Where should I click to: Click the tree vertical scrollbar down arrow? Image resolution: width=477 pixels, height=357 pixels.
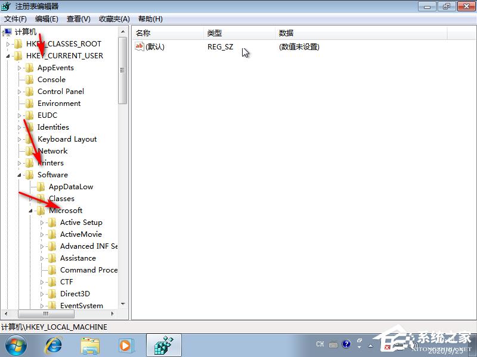click(123, 304)
